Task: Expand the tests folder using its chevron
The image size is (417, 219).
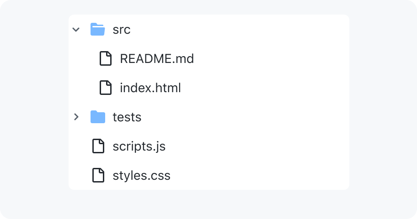Action: pos(76,117)
